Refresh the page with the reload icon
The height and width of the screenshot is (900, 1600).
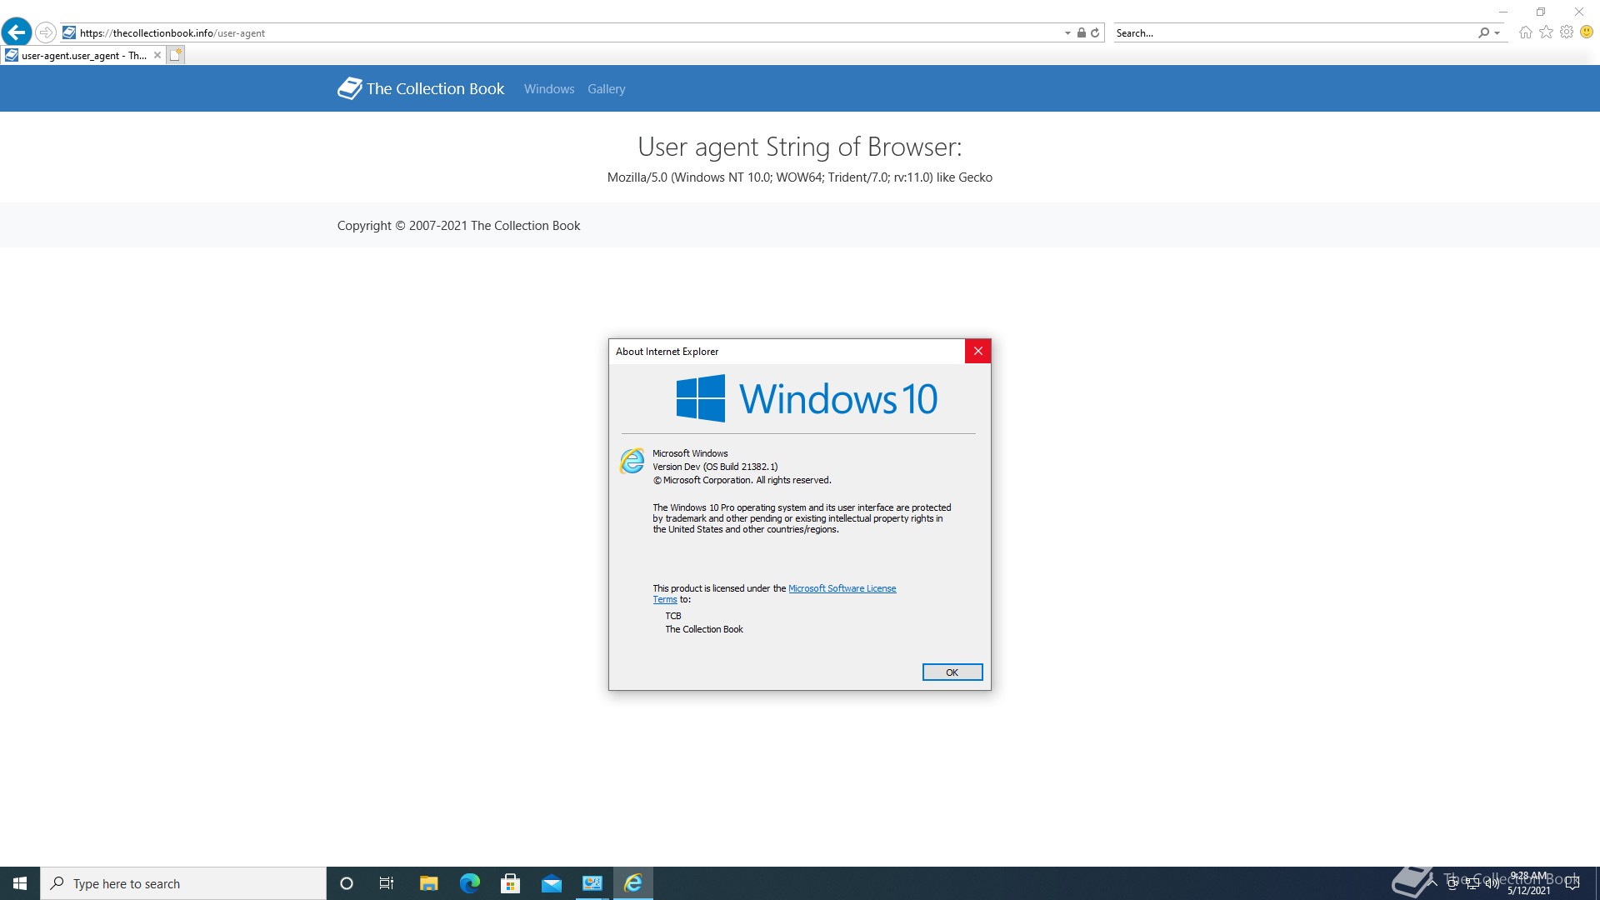(1095, 32)
